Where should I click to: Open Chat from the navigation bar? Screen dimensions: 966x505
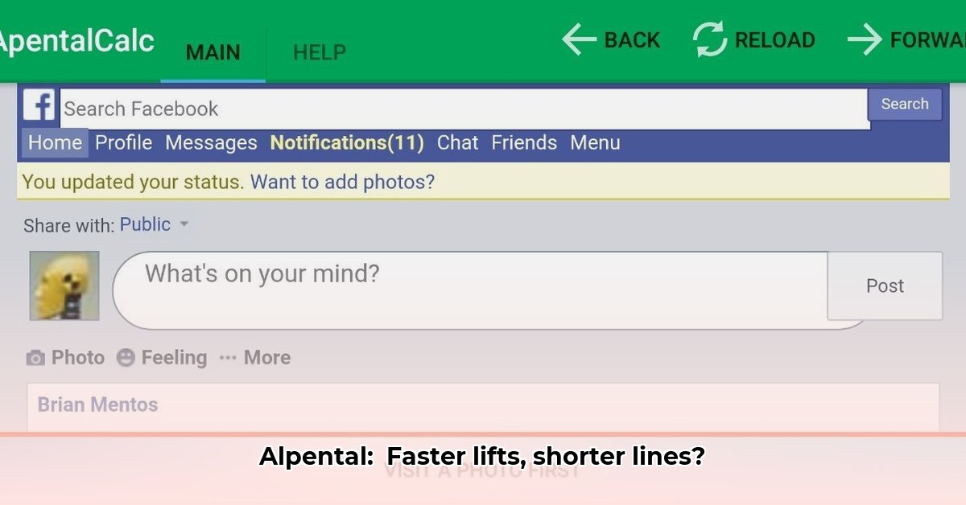457,142
